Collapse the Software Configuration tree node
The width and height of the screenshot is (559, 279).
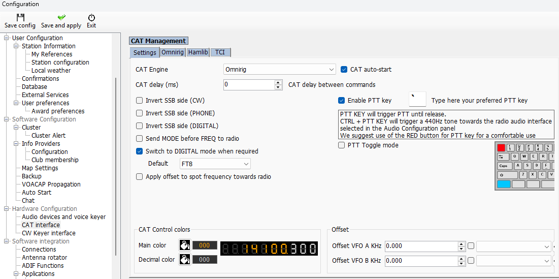click(x=6, y=119)
